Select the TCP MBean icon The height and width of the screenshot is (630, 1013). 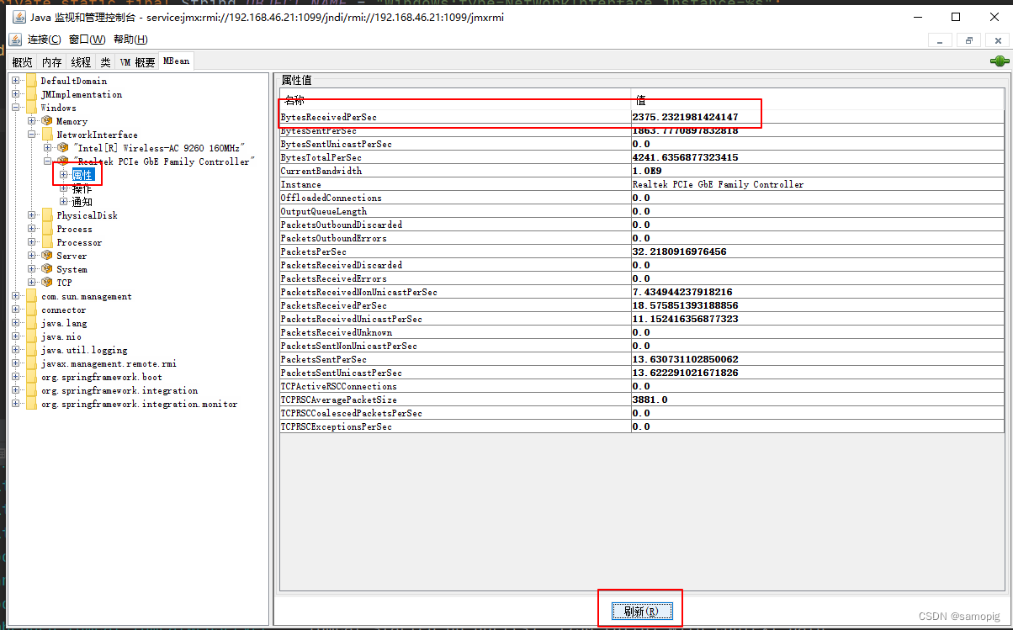pyautogui.click(x=45, y=283)
